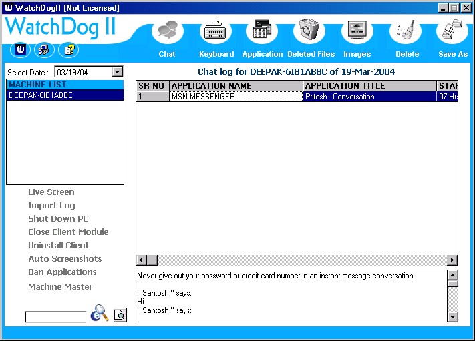Open the Keyboard log icon

click(x=215, y=30)
